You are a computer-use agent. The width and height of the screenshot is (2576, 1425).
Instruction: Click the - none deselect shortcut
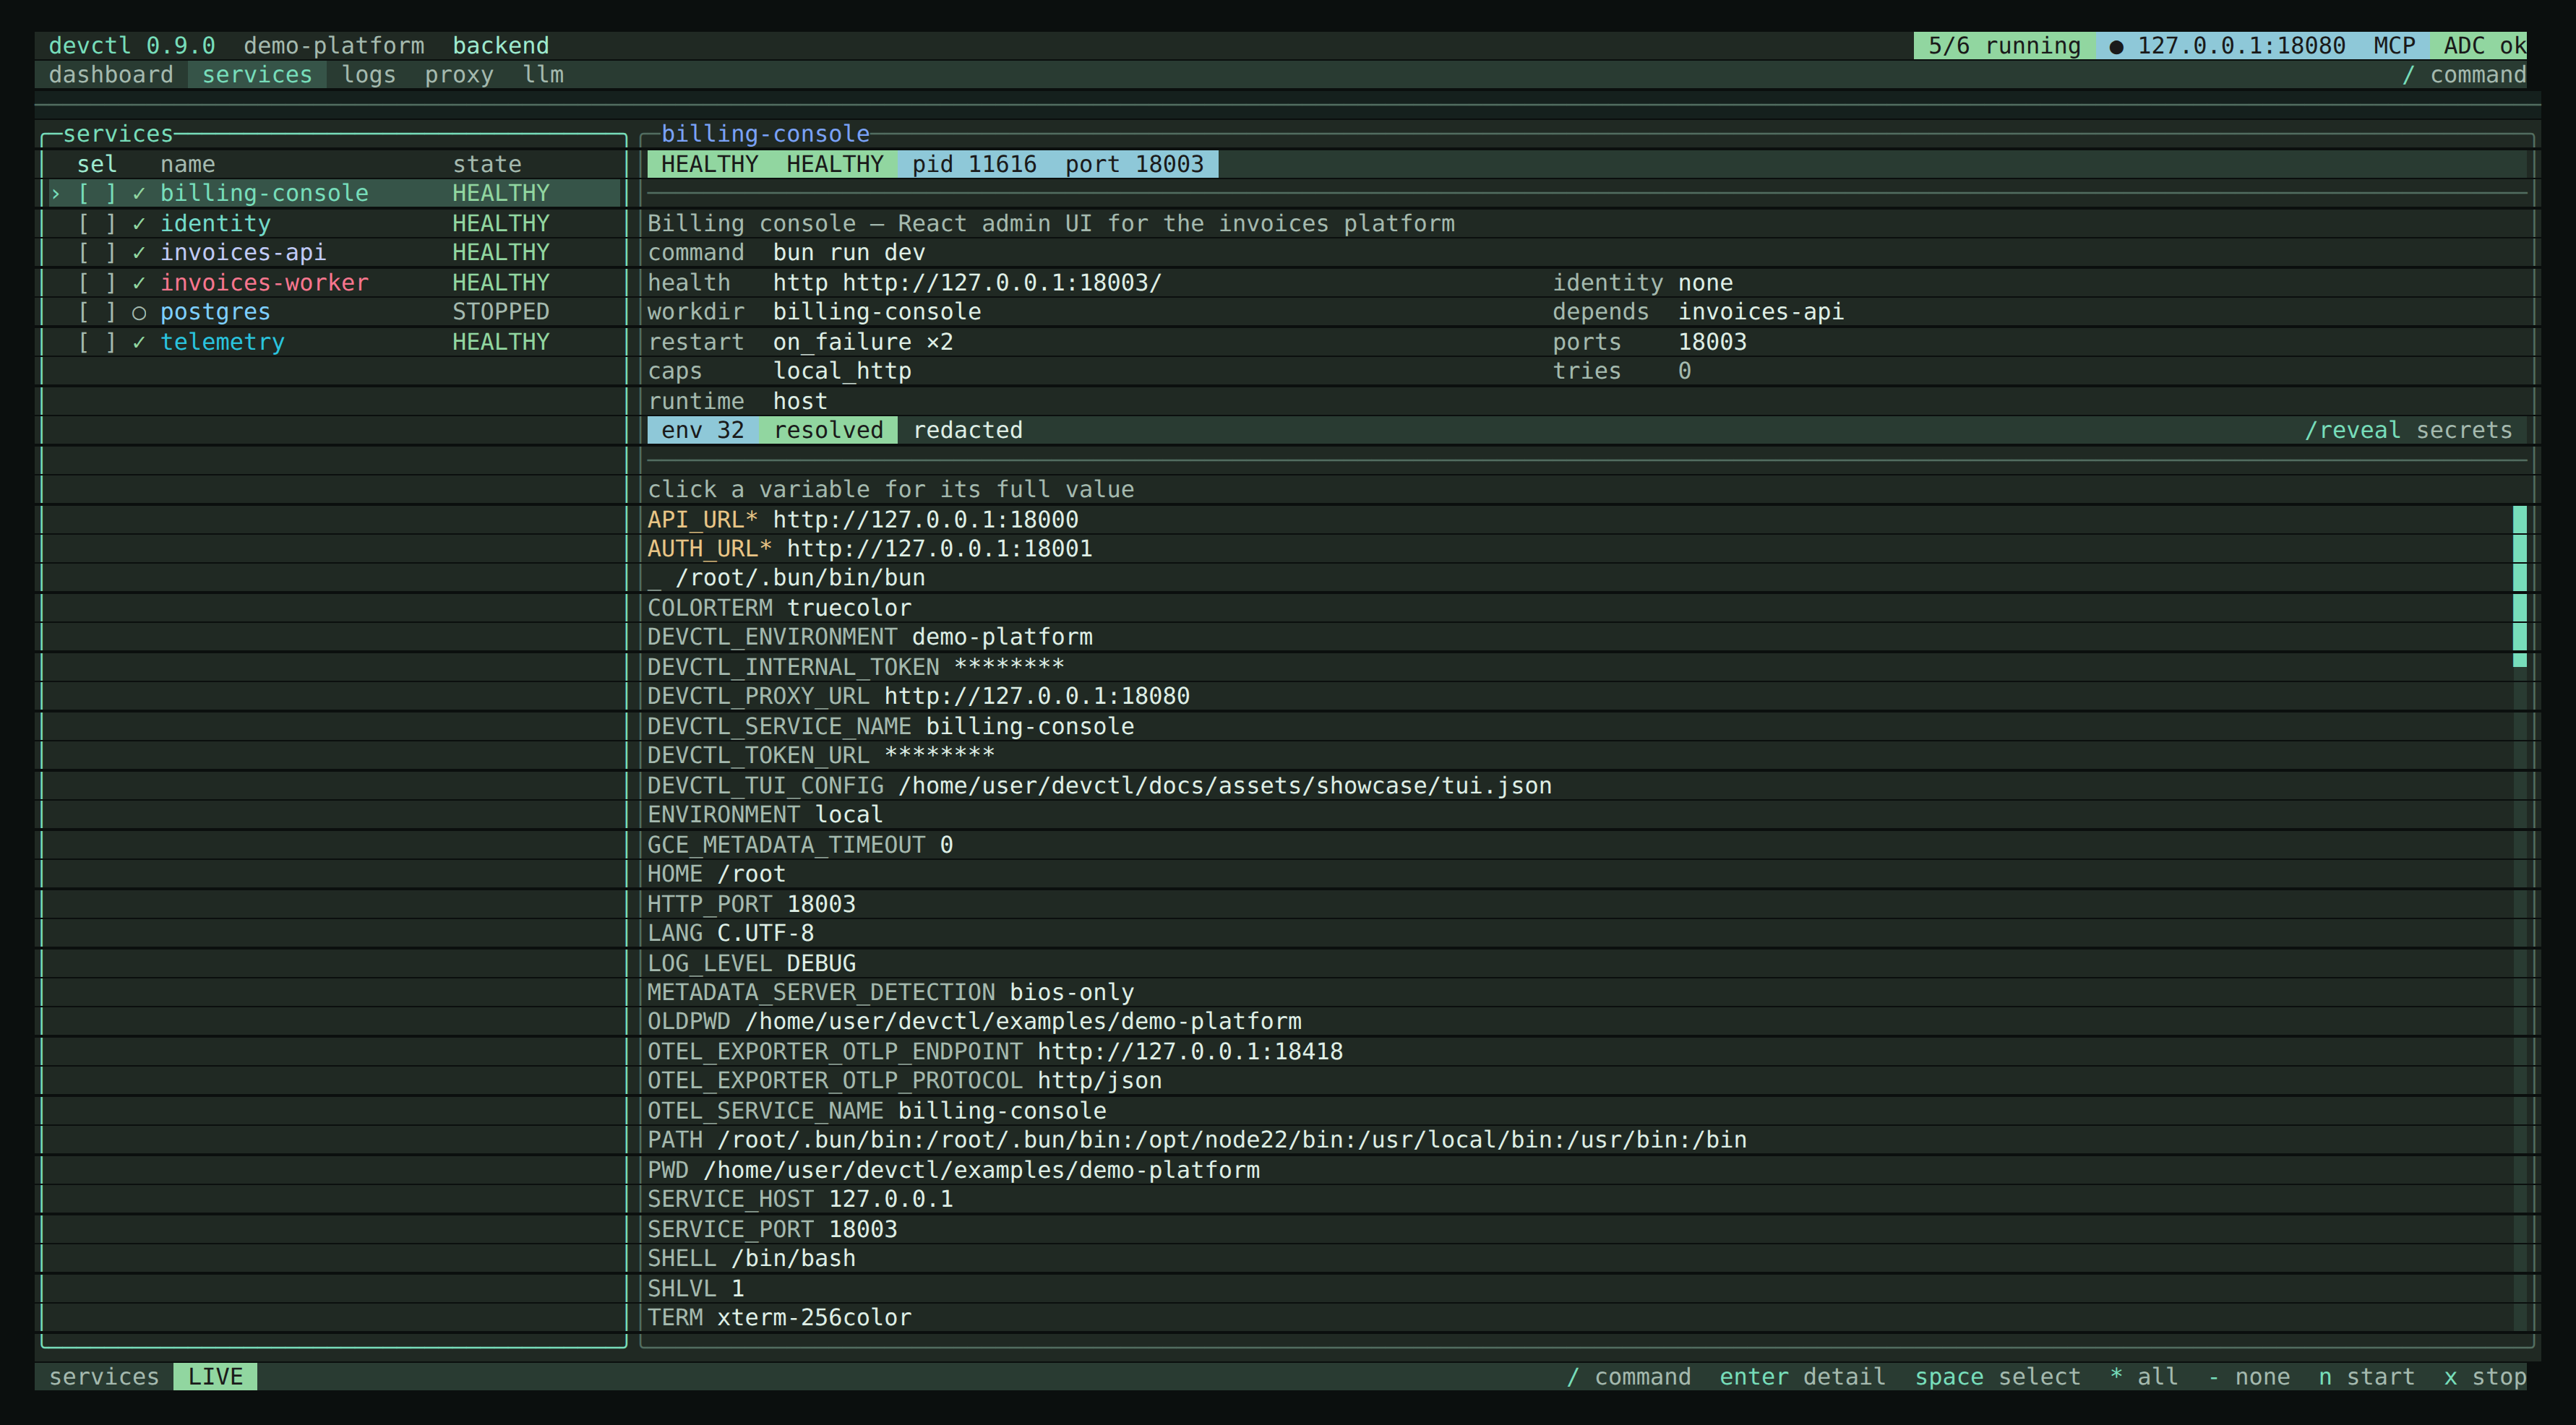point(2249,1377)
